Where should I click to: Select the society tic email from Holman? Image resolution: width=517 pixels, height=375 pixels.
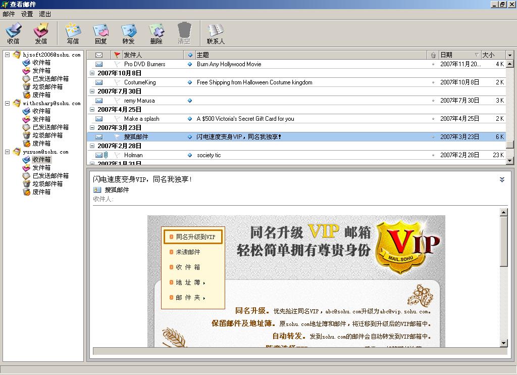(x=296, y=155)
